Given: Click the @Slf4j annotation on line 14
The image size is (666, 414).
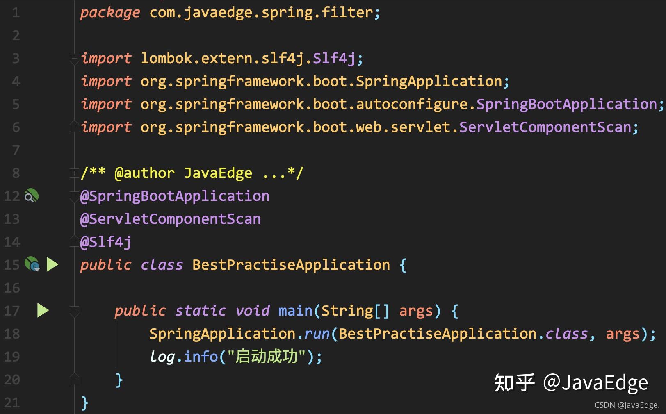Looking at the screenshot, I should (106, 242).
